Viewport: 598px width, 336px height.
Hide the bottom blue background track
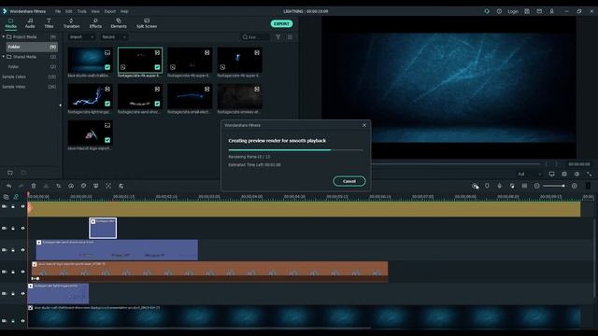[x=22, y=321]
